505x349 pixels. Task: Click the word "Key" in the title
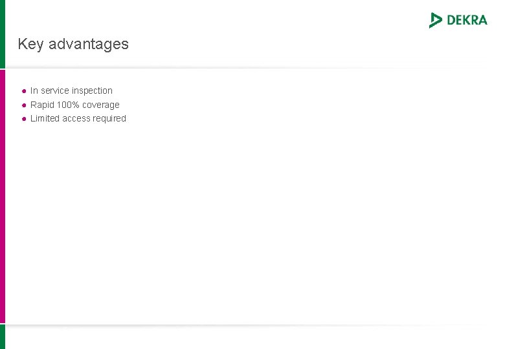pos(30,44)
